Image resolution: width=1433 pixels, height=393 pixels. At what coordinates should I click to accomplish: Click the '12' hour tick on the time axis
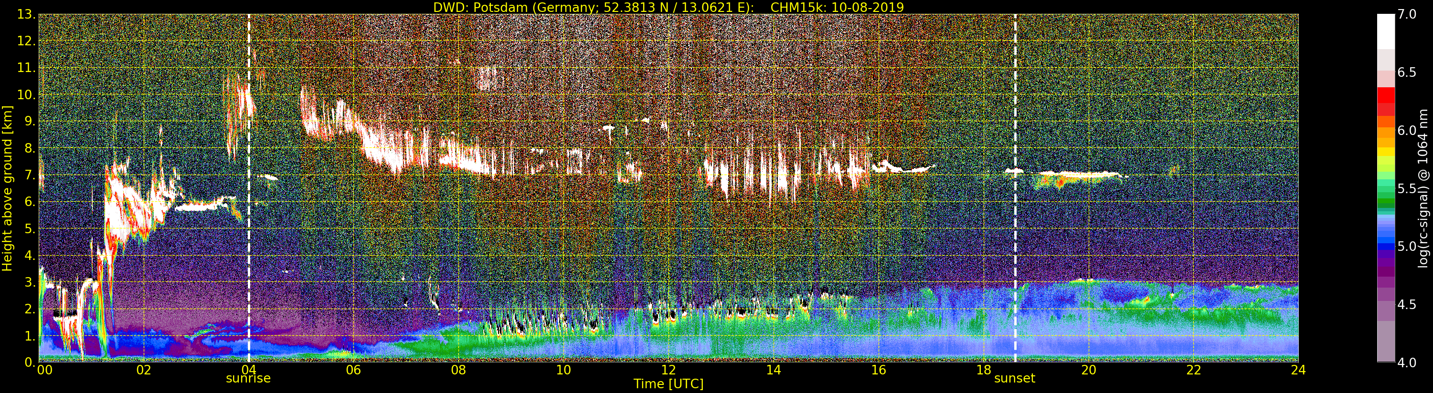click(669, 370)
